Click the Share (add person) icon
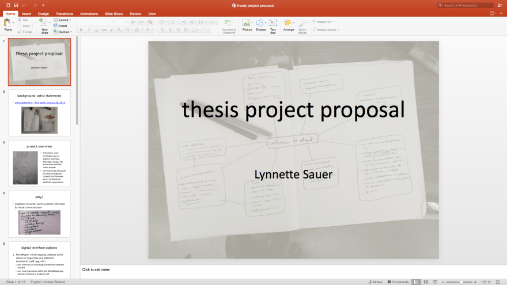The height and width of the screenshot is (285, 507). click(500, 5)
